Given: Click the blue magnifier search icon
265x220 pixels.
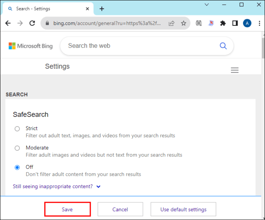Looking at the screenshot, I should (223, 46).
